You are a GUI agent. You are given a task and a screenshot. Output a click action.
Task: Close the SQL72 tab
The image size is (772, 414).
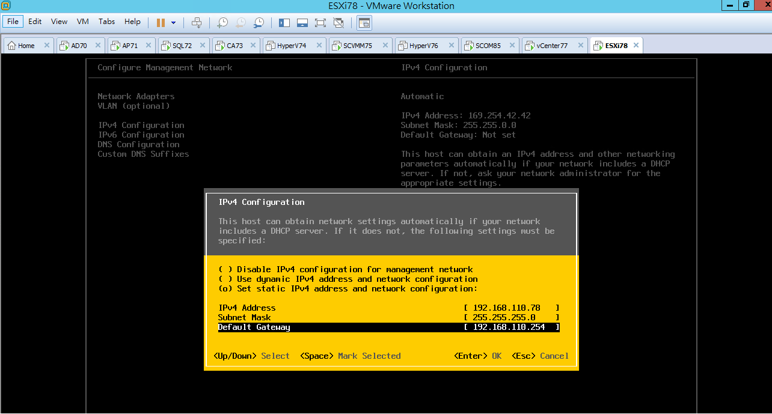click(202, 46)
